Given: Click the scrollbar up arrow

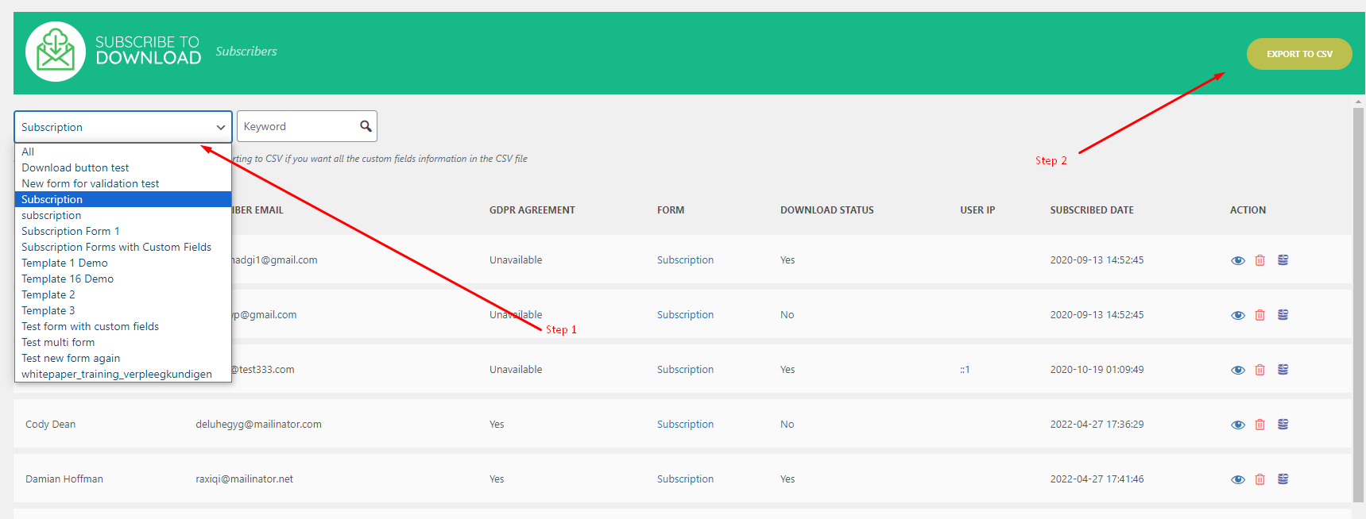Looking at the screenshot, I should 1358,102.
